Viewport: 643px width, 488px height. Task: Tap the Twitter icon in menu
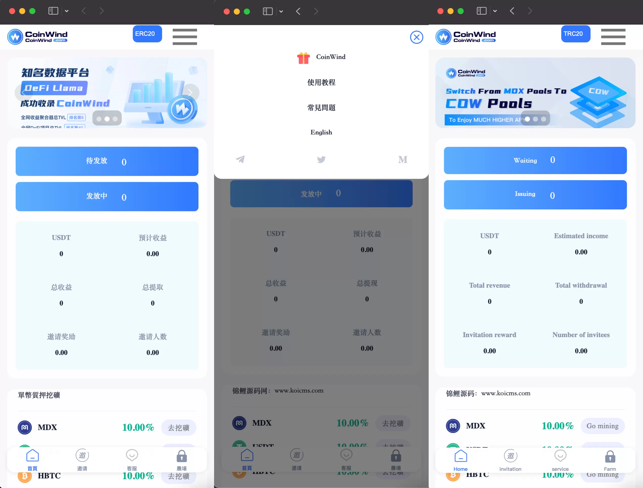(321, 159)
